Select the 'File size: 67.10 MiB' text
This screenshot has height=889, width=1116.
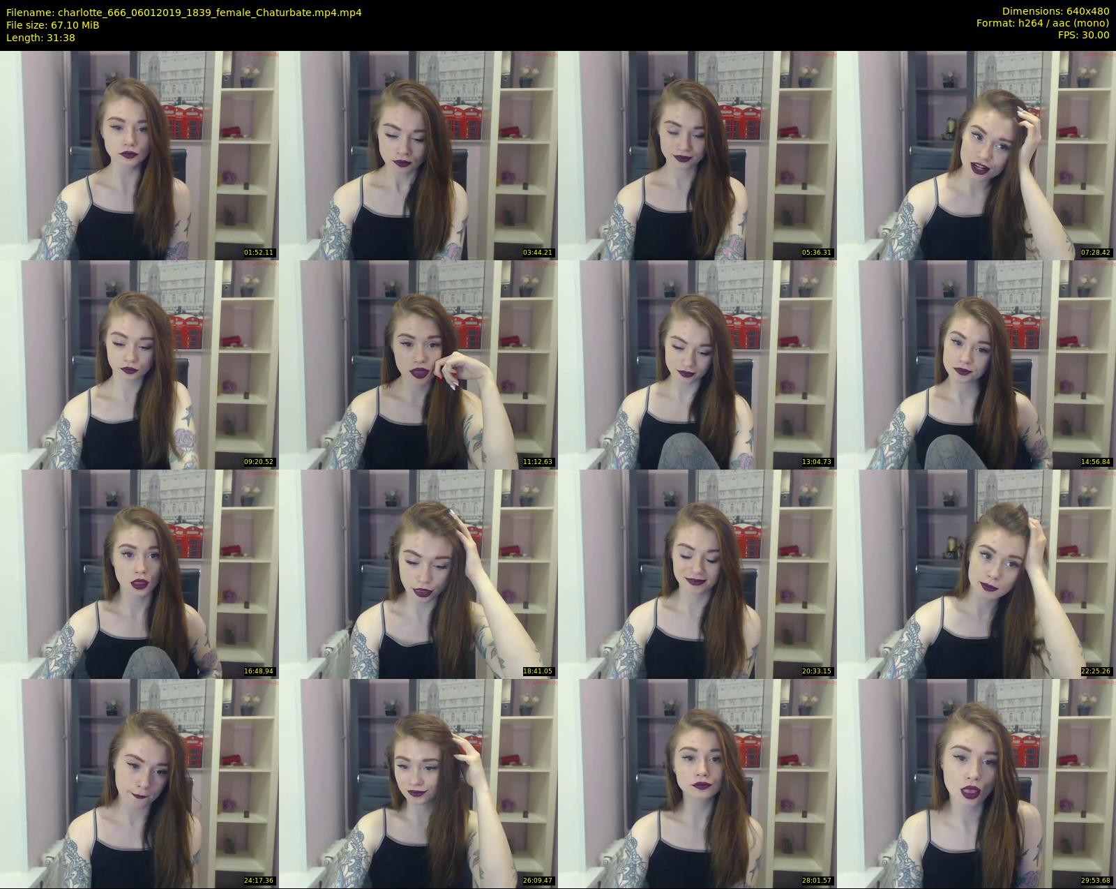53,25
